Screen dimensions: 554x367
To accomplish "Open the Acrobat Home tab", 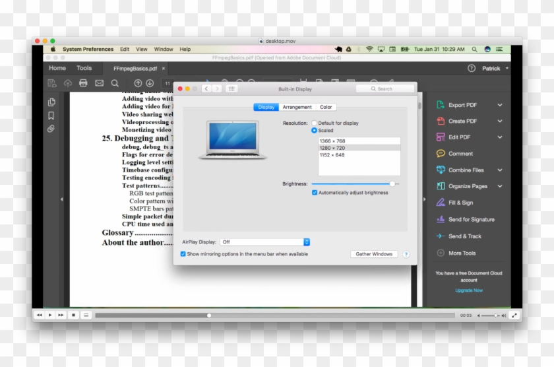I will [57, 68].
